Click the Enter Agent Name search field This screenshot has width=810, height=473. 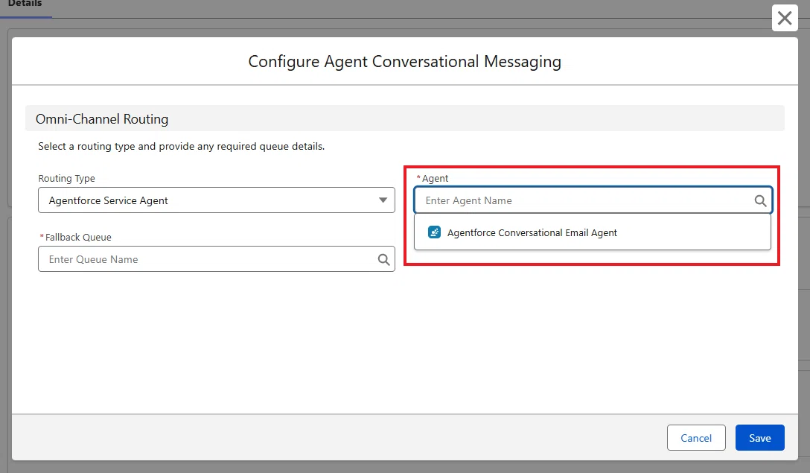point(593,200)
